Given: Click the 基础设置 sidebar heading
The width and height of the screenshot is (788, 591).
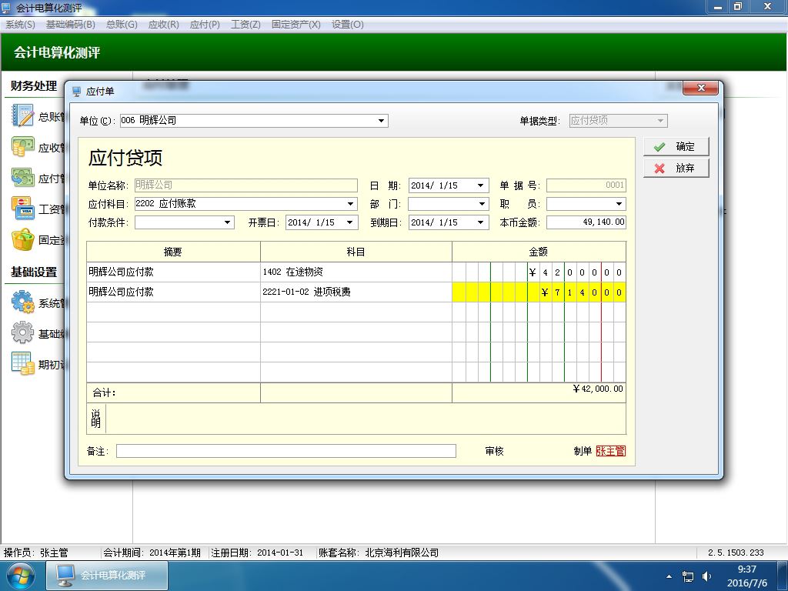Looking at the screenshot, I should 34,272.
